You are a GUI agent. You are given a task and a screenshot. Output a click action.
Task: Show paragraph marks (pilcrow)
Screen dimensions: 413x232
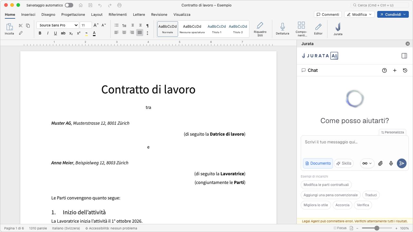147,25
